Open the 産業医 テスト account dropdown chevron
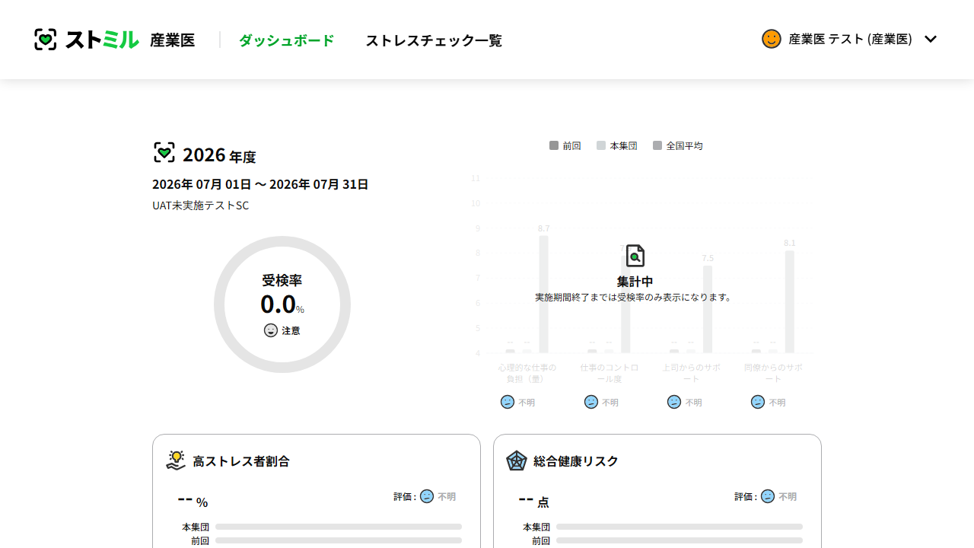The image size is (974, 548). coord(931,39)
